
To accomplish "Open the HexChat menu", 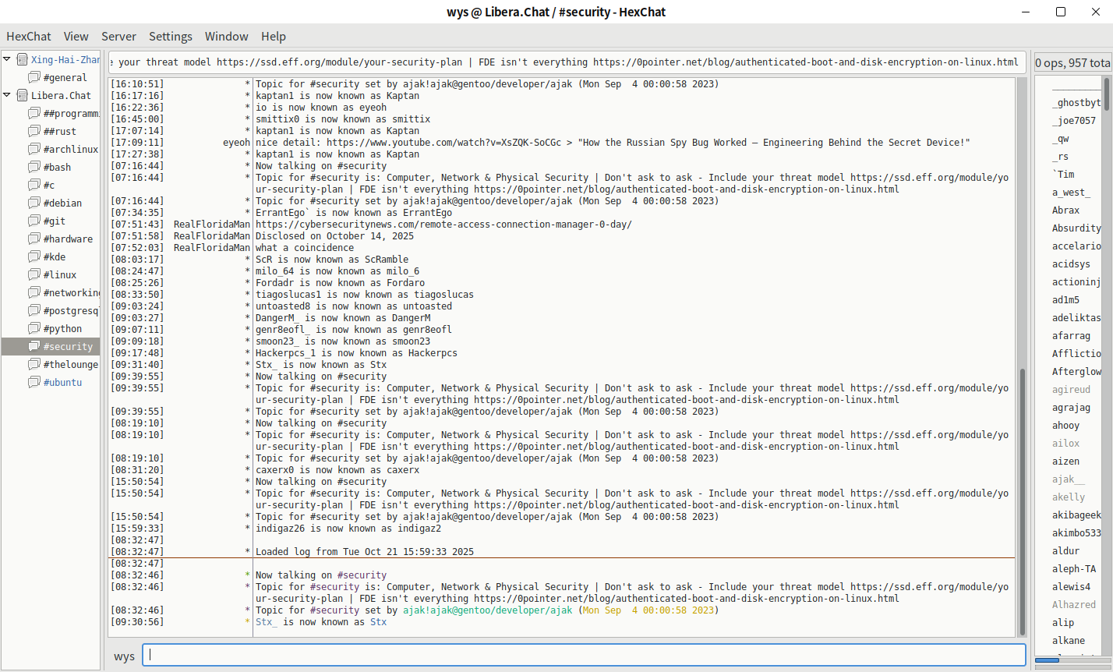I will [x=29, y=36].
